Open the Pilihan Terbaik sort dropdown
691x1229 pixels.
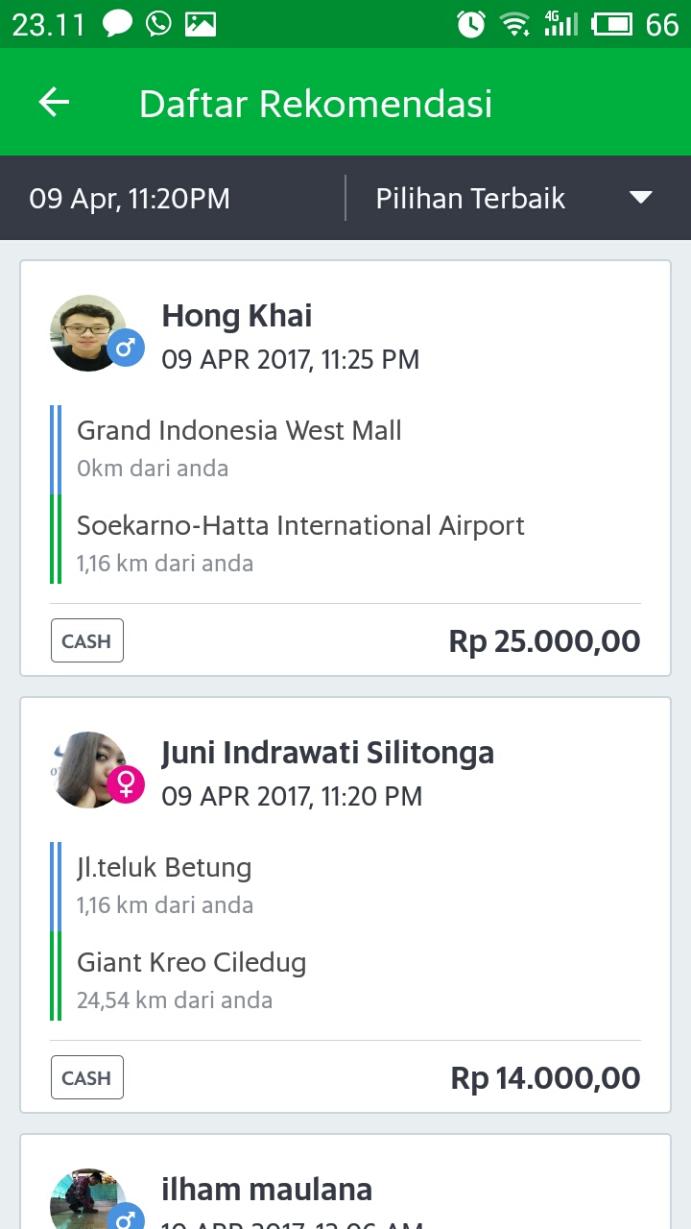(470, 199)
